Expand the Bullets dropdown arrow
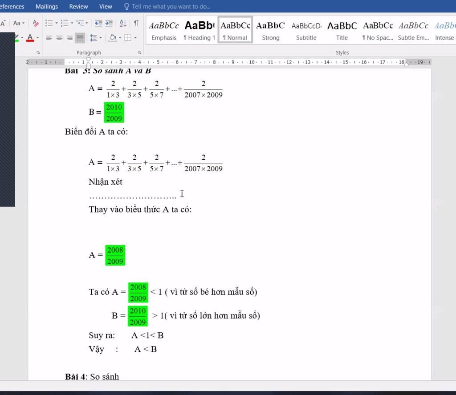Image resolution: width=456 pixels, height=395 pixels. [x=57, y=23]
